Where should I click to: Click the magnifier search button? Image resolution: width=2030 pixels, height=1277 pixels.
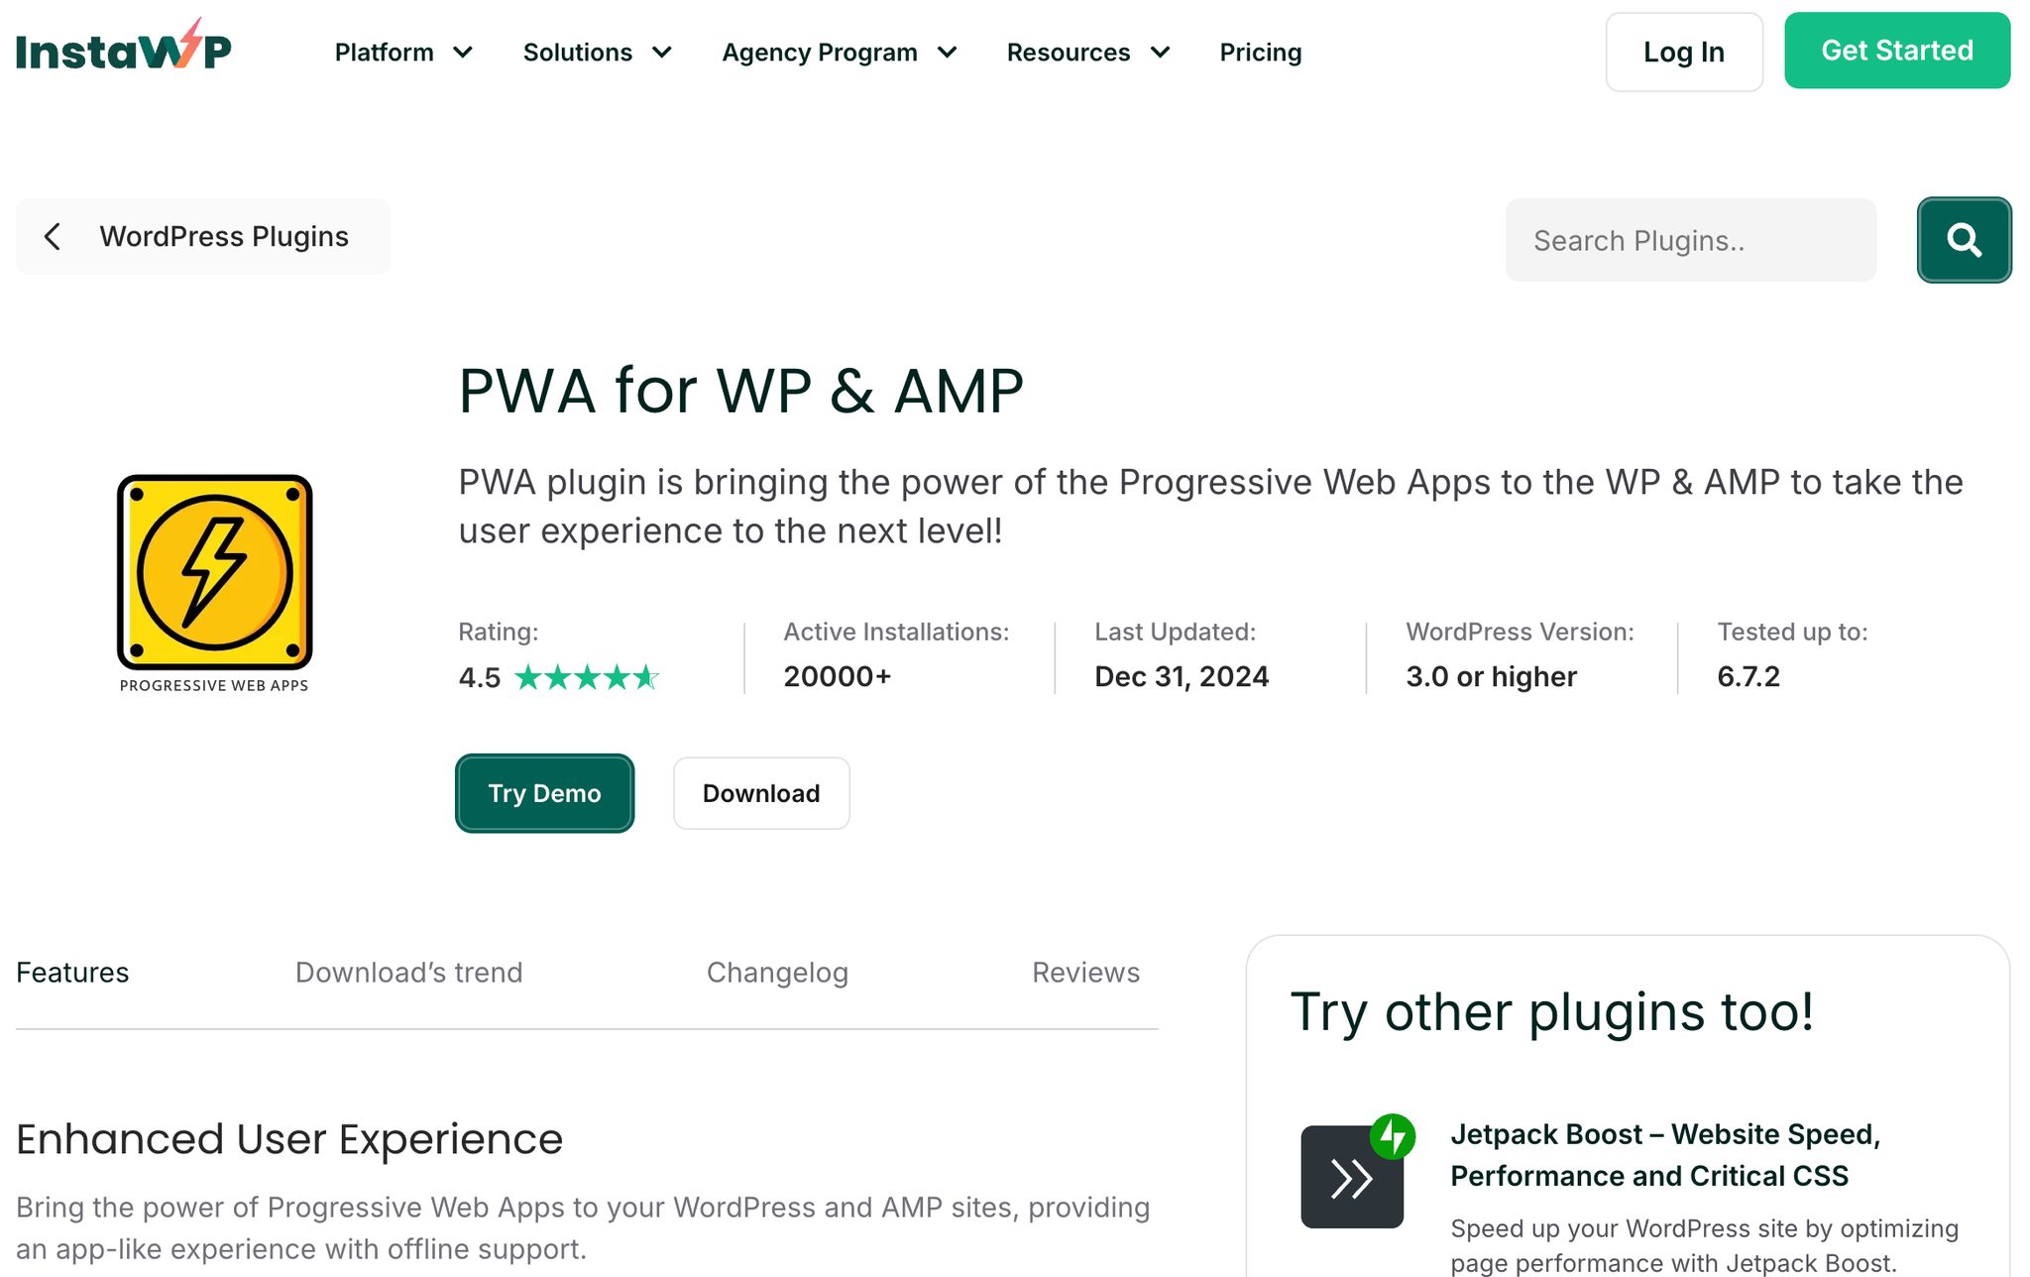(1964, 240)
